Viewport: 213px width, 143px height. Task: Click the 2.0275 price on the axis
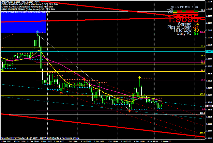coord(209,2)
